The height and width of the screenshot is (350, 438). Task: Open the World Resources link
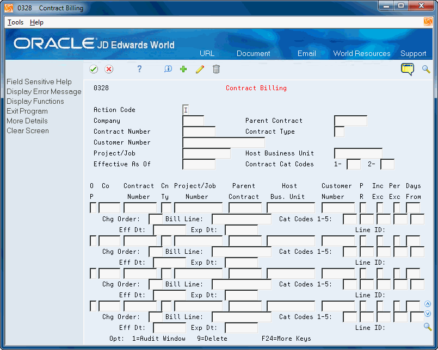pos(362,53)
